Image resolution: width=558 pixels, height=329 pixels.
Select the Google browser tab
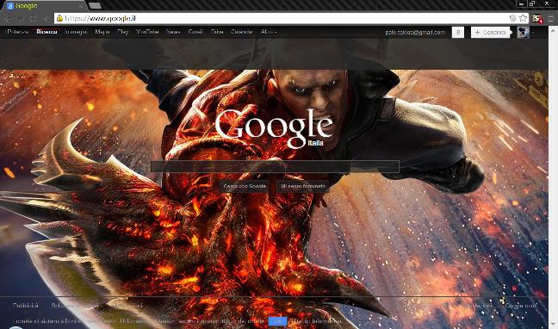[x=45, y=6]
